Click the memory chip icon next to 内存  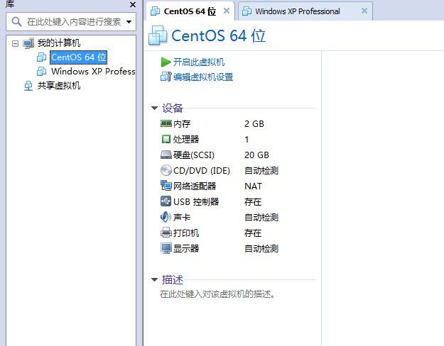[166, 123]
